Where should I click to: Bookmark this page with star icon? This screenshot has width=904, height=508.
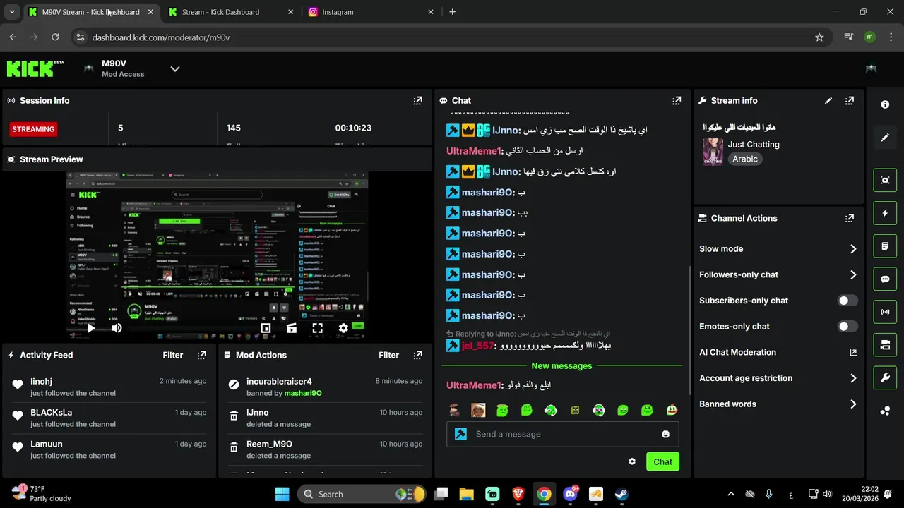click(819, 37)
